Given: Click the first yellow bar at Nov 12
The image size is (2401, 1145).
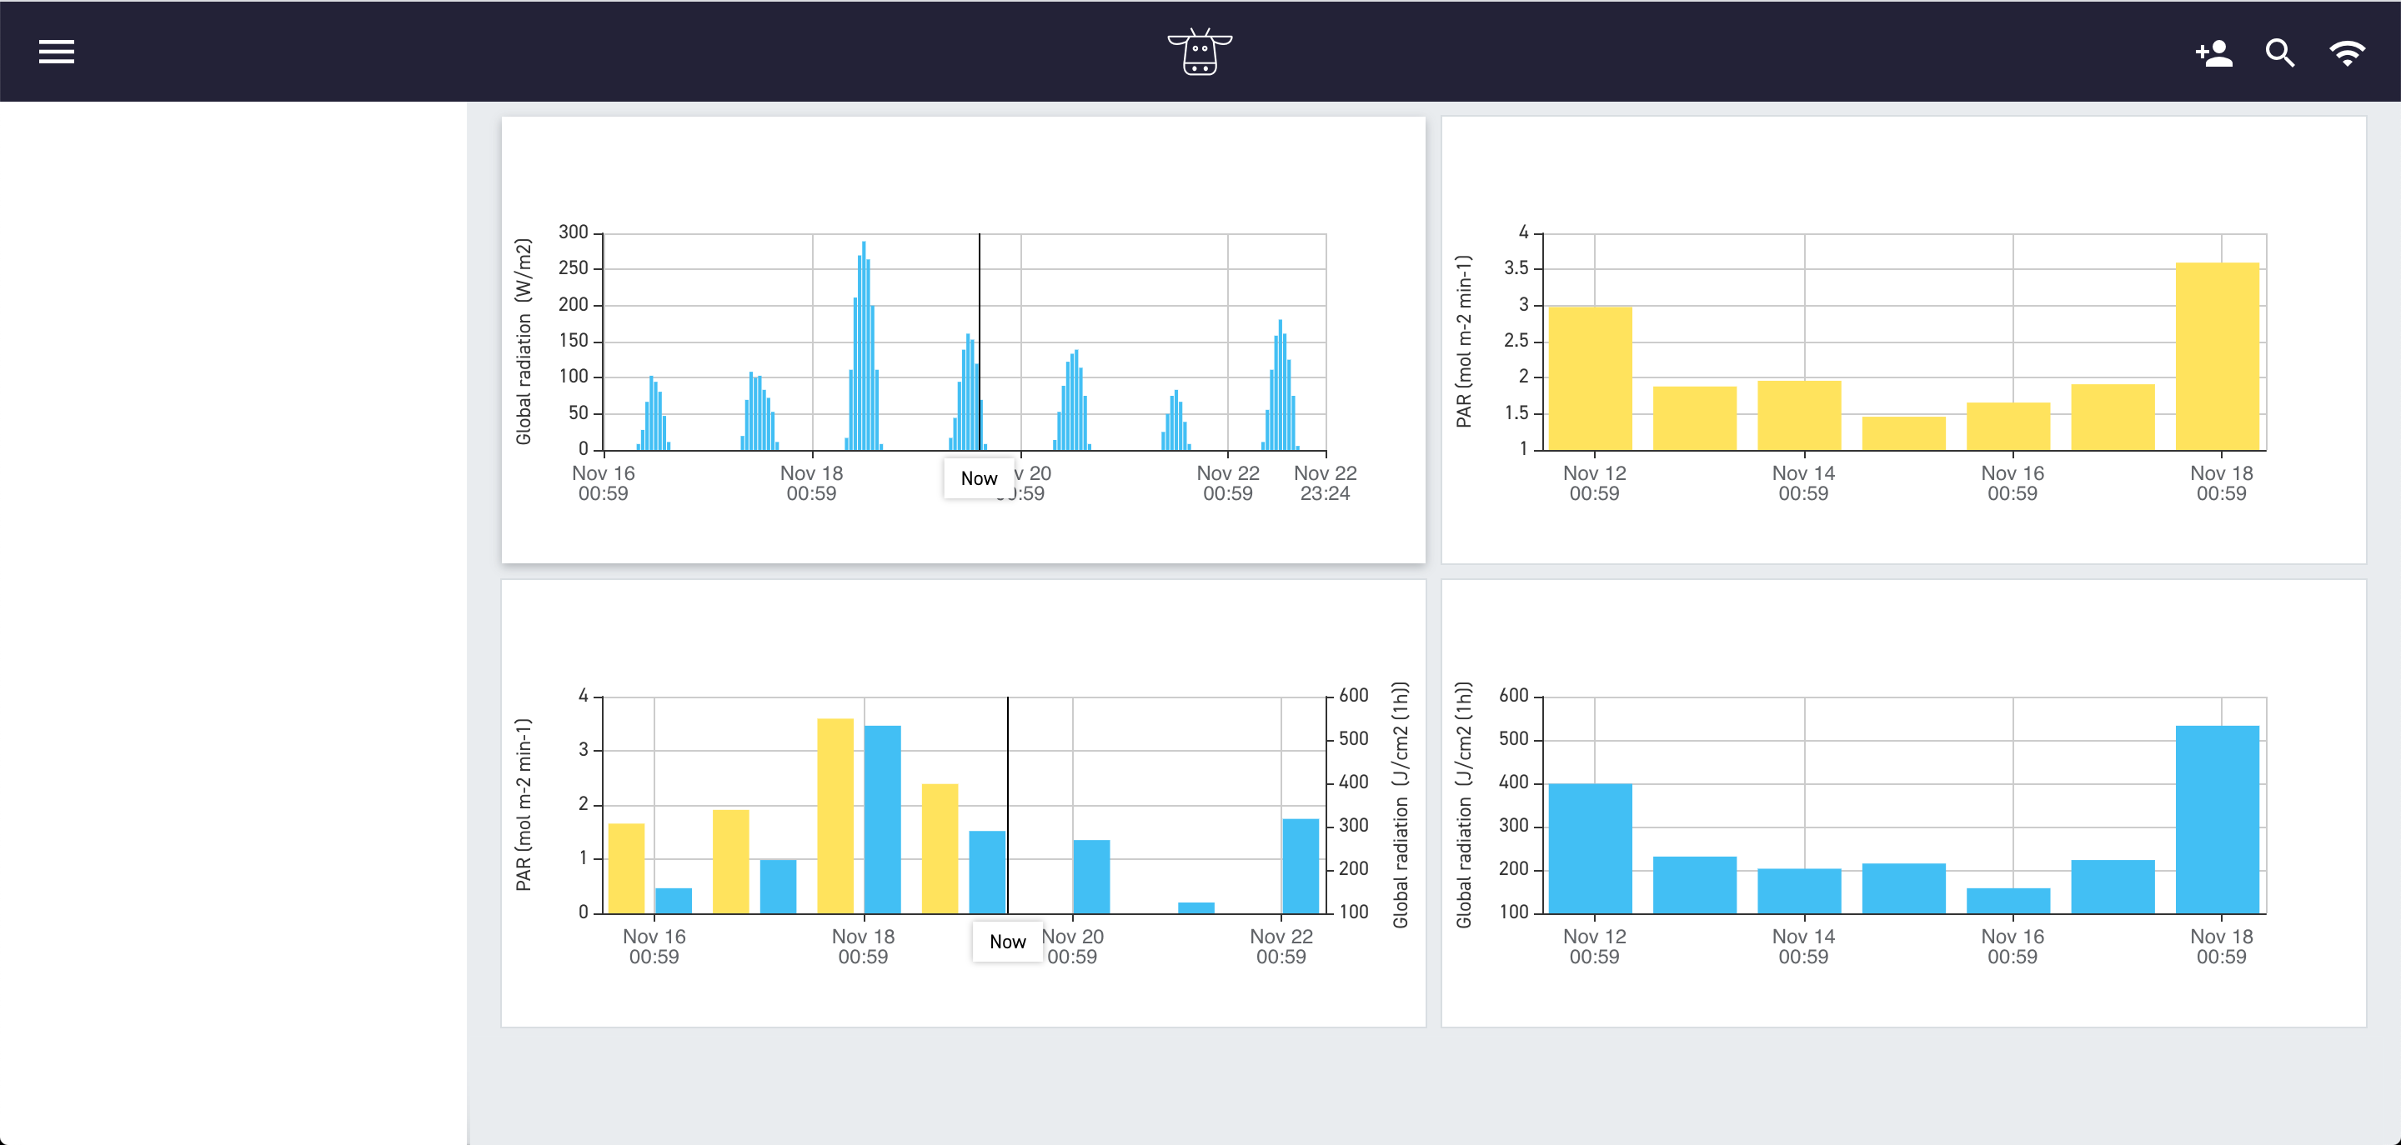Looking at the screenshot, I should [x=1590, y=379].
